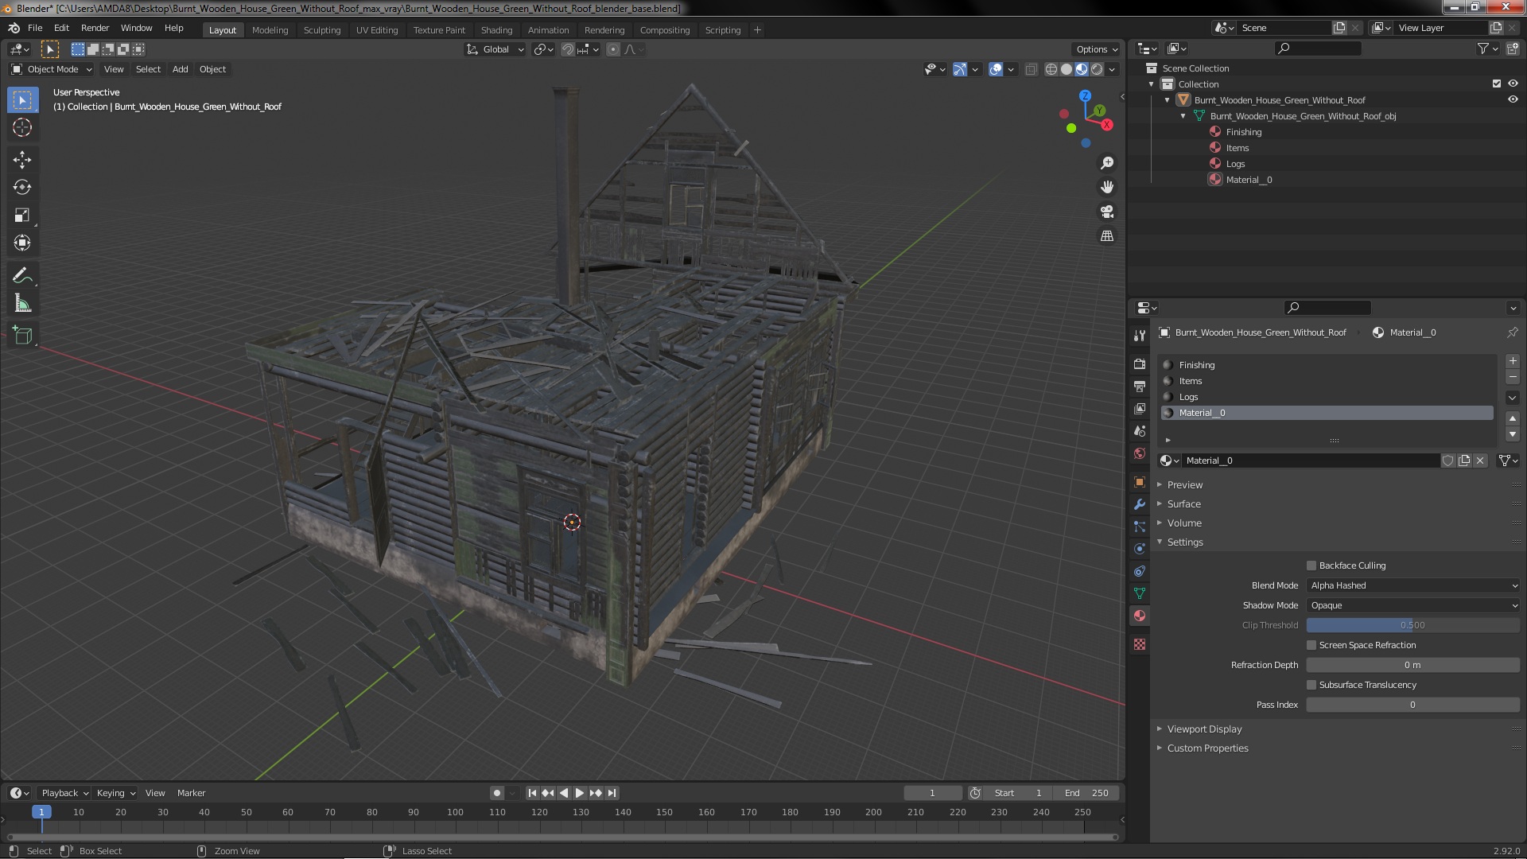
Task: Select the Annotate tool
Action: [x=22, y=276]
